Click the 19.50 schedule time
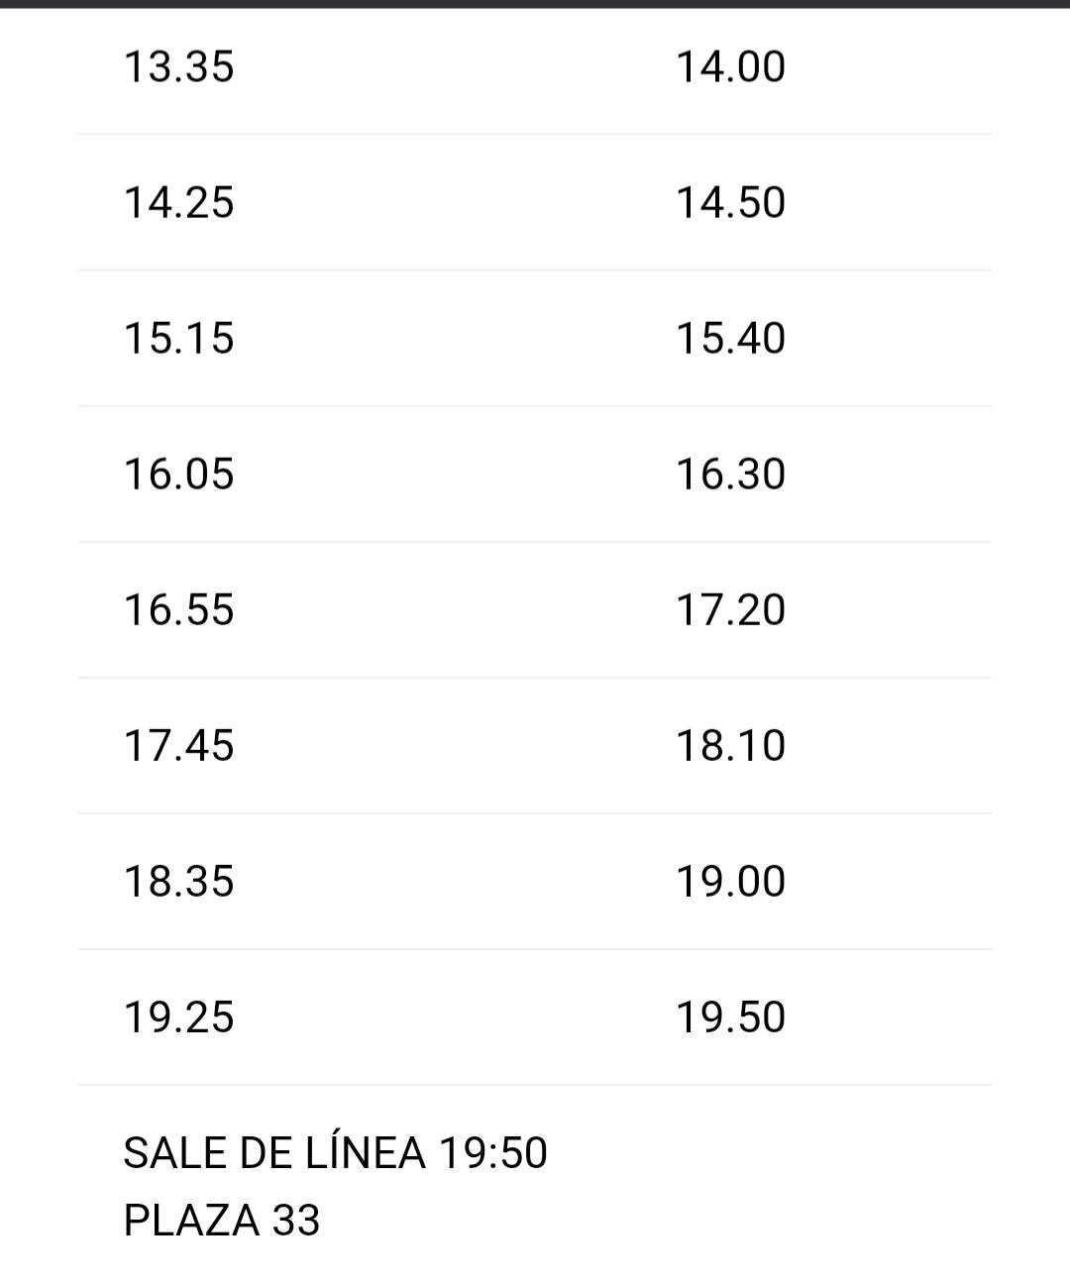This screenshot has width=1070, height=1283. (730, 1017)
